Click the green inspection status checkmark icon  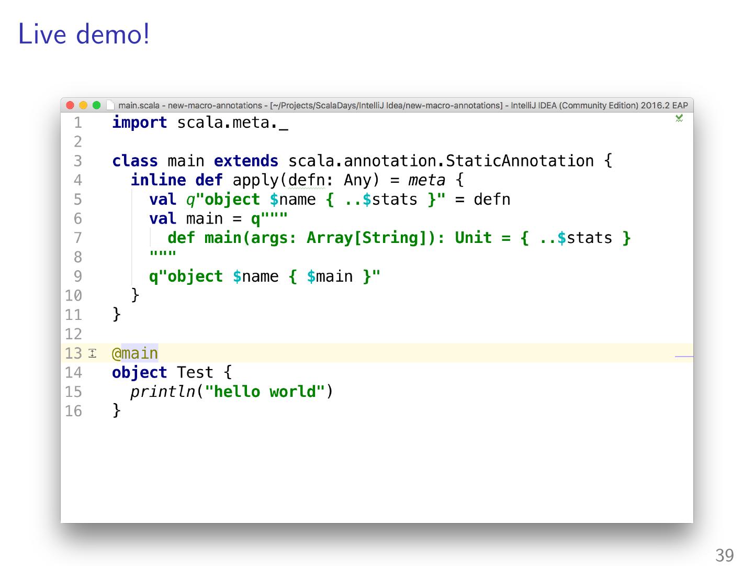tap(679, 119)
